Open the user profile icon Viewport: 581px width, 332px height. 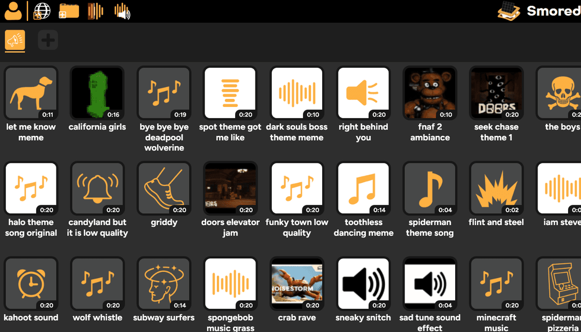12,11
